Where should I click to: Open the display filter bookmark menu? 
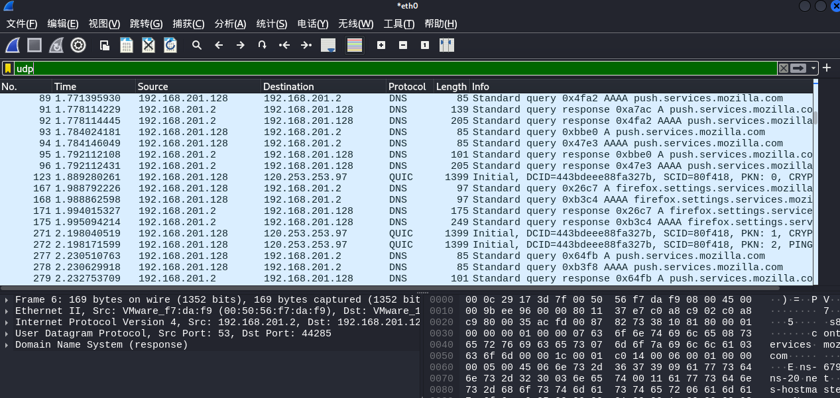[8, 68]
